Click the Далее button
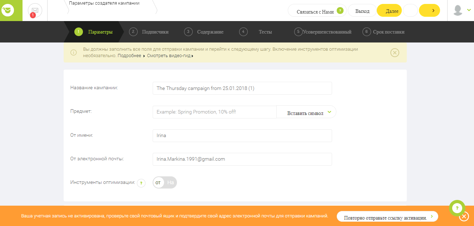 tap(389, 11)
